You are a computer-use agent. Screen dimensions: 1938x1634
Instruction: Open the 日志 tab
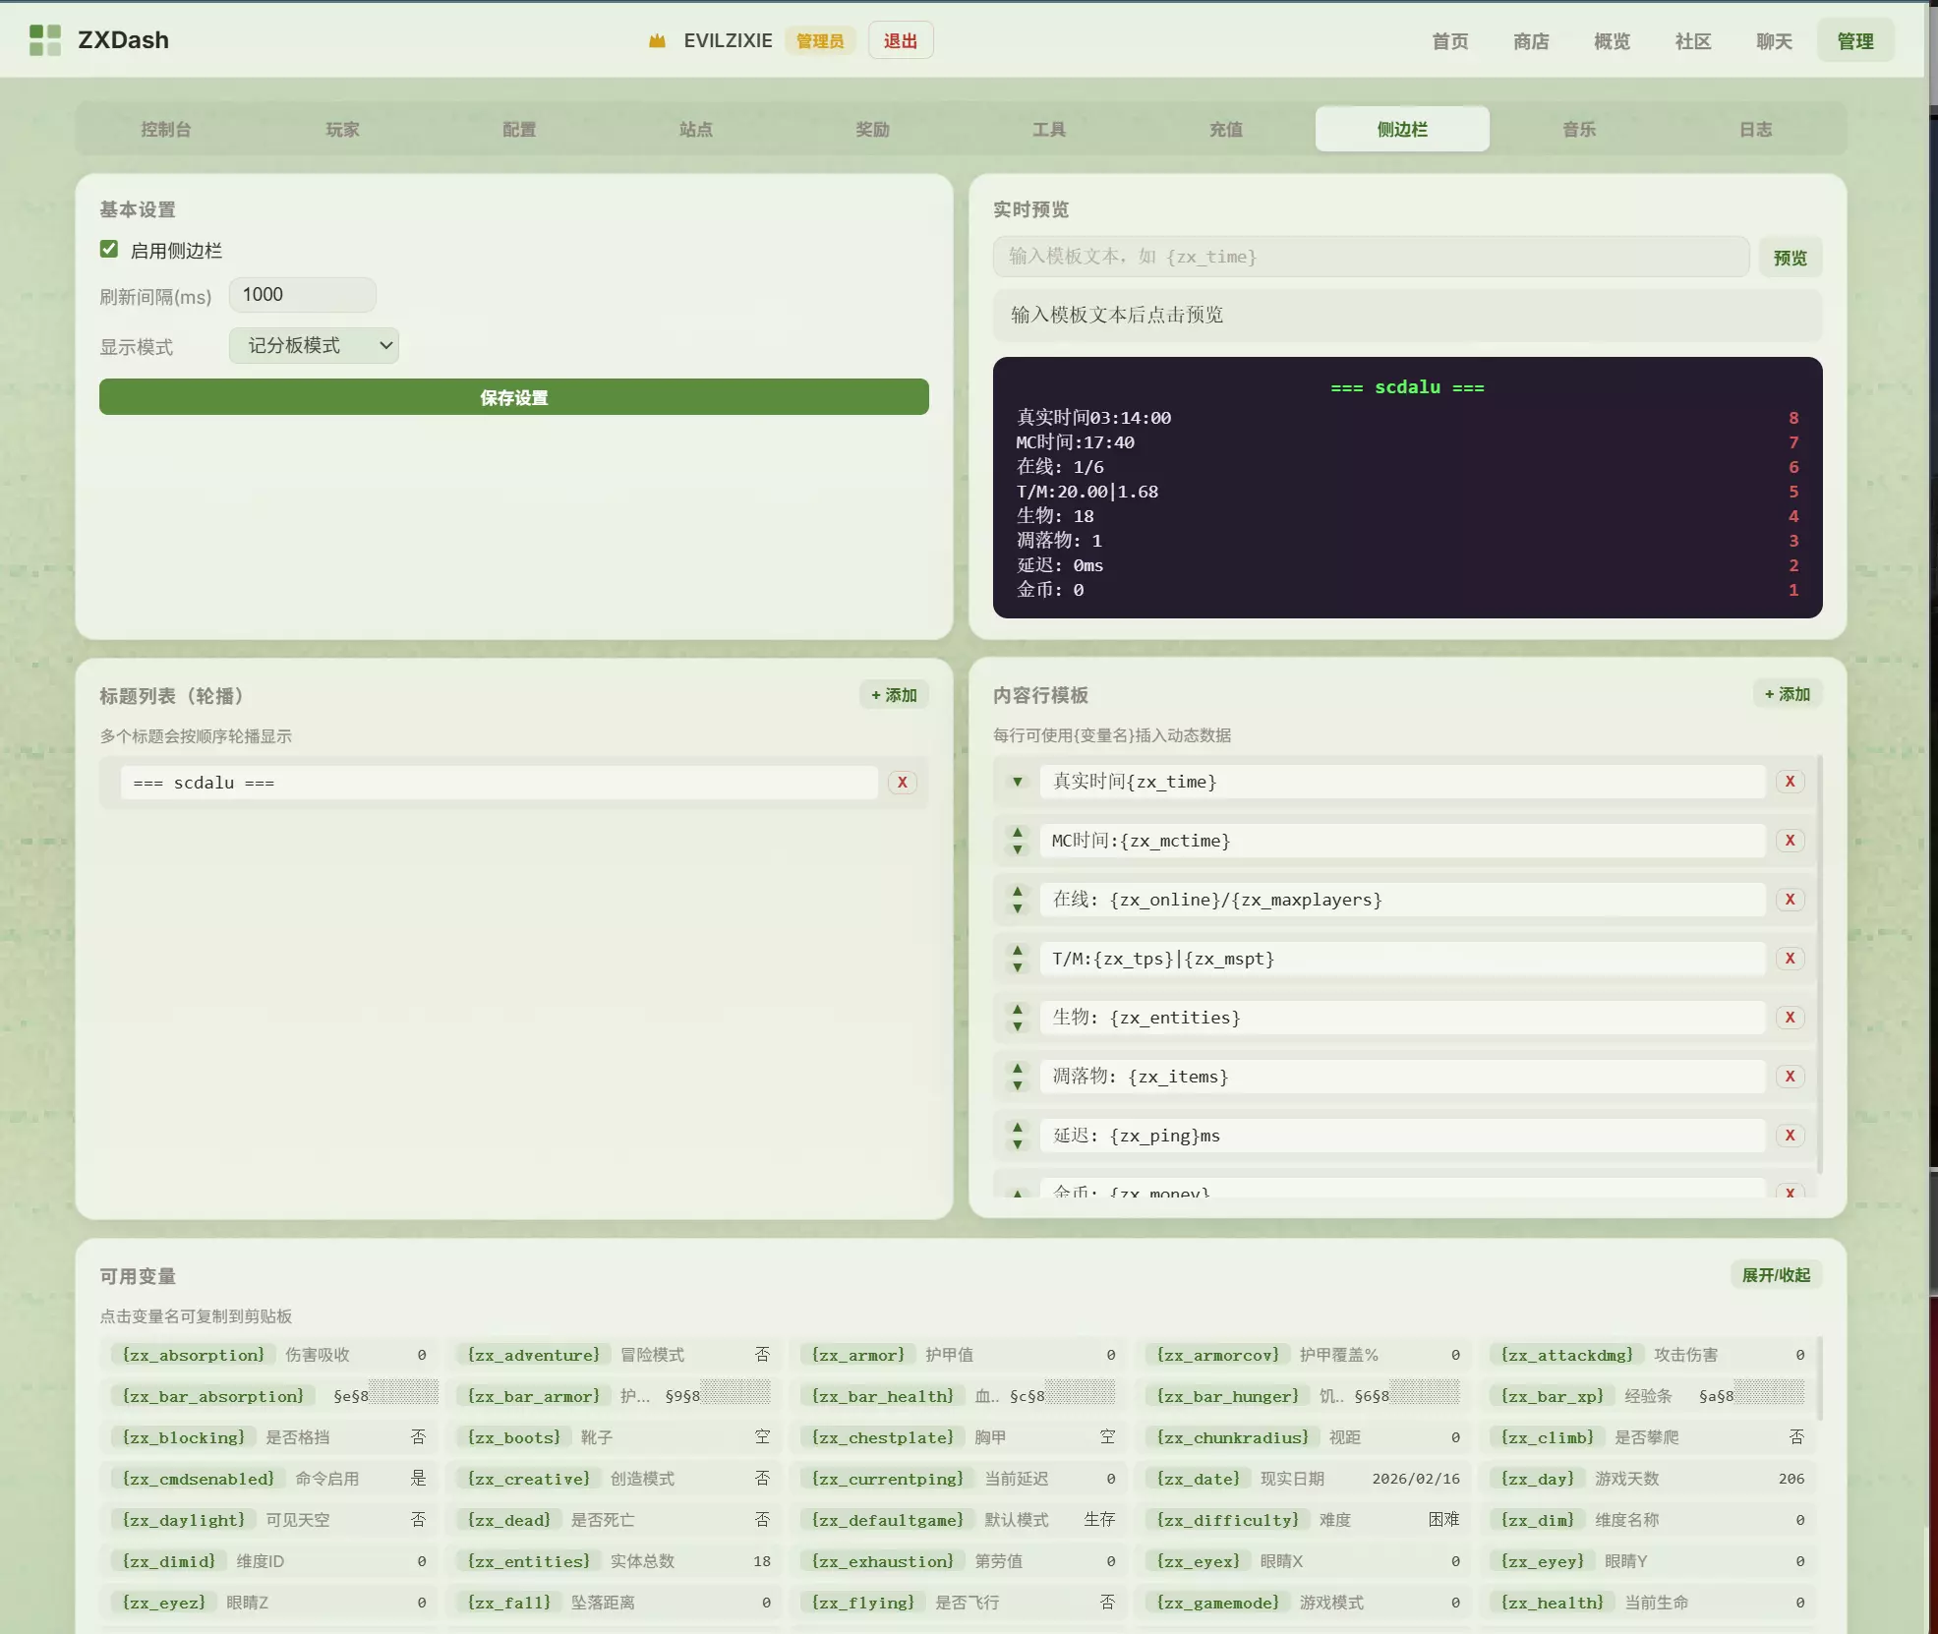tap(1756, 129)
